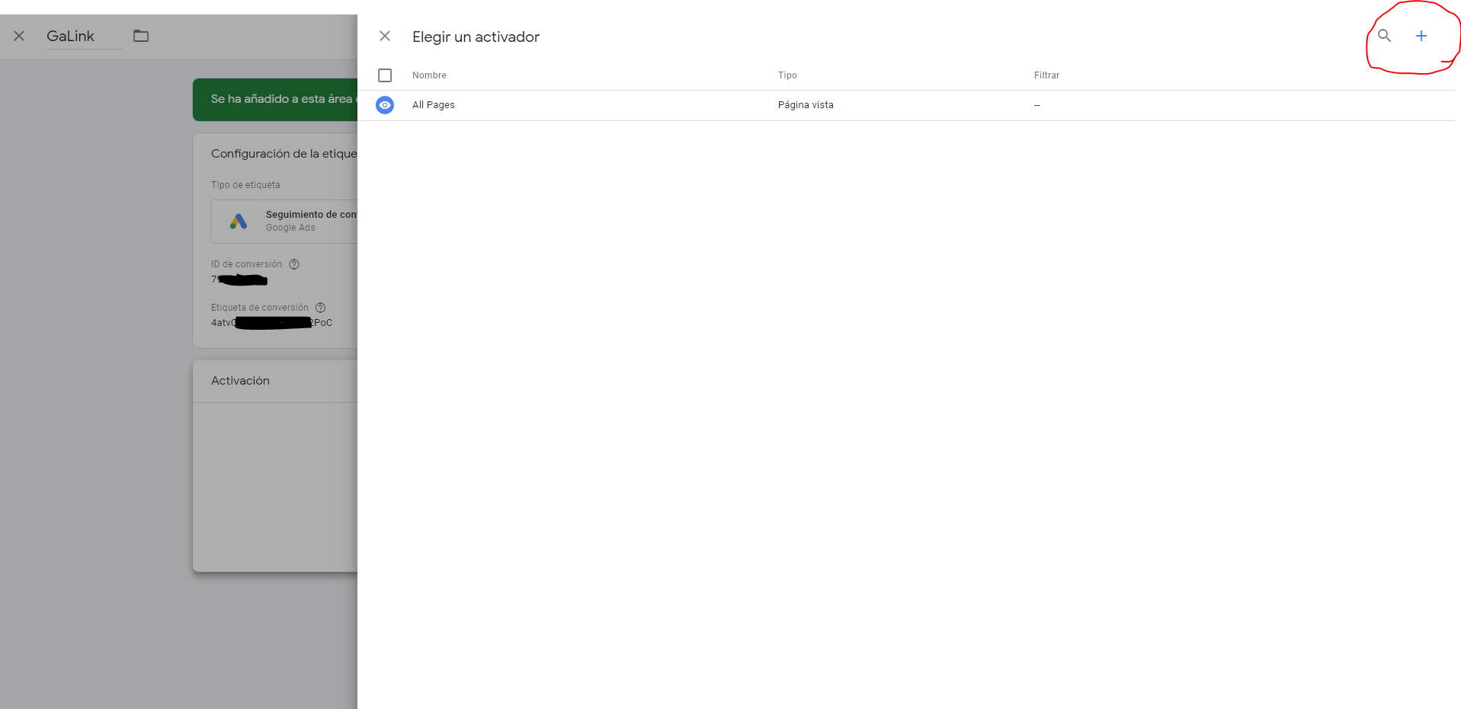Click the Página vista type cell
The width and height of the screenshot is (1461, 709).
(806, 105)
